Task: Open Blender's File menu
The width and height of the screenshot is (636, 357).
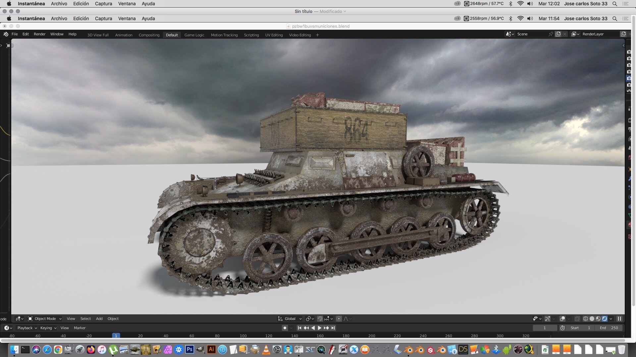Action: 15,34
